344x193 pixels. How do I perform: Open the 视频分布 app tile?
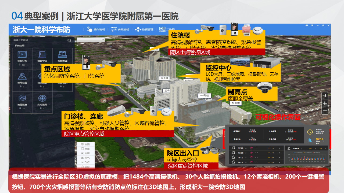click(22, 58)
